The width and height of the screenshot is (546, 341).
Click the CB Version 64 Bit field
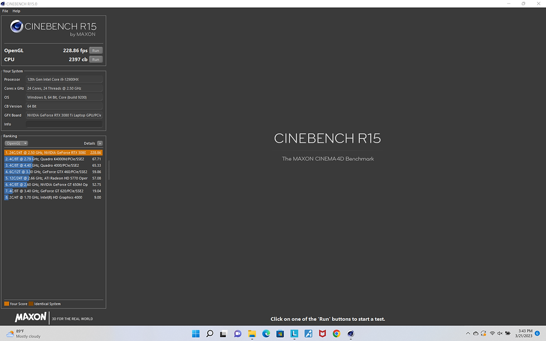coord(64,106)
